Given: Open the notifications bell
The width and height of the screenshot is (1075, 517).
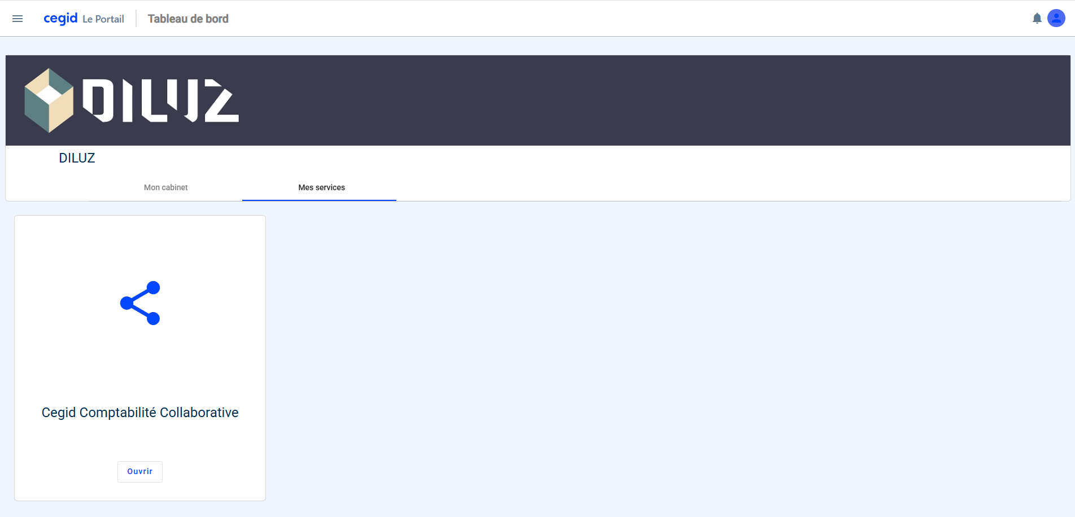Looking at the screenshot, I should point(1037,19).
